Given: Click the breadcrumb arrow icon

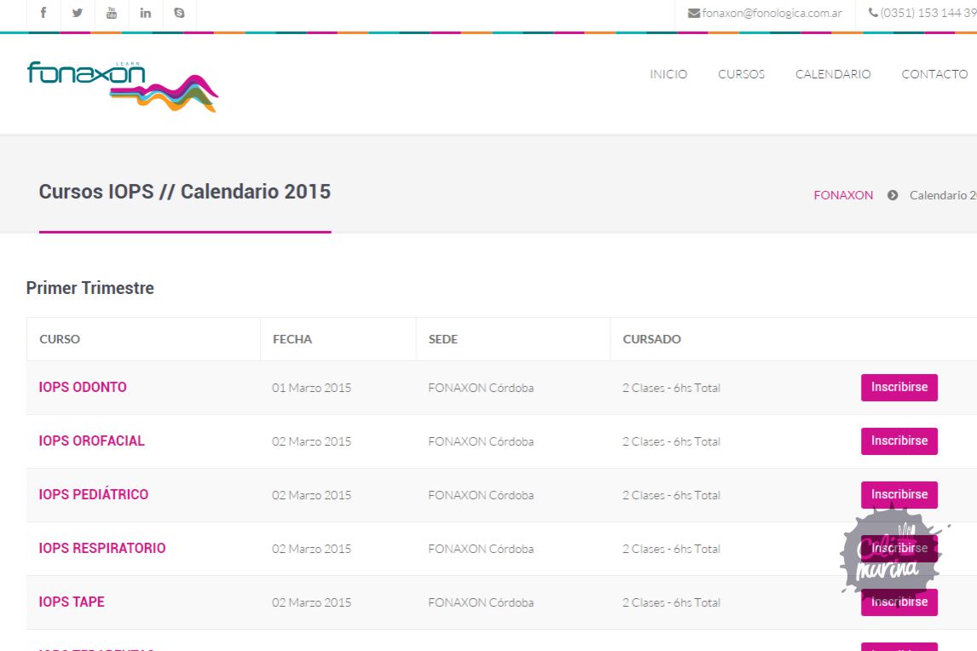Looking at the screenshot, I should pyautogui.click(x=893, y=195).
